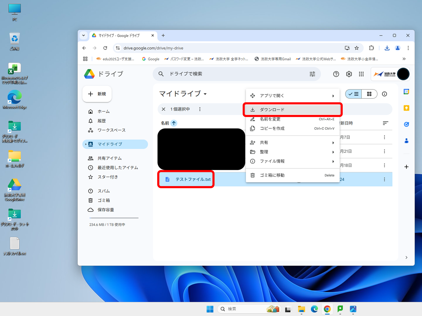422x316 pixels.
Task: Open Google Drive settings gear
Action: coord(349,74)
